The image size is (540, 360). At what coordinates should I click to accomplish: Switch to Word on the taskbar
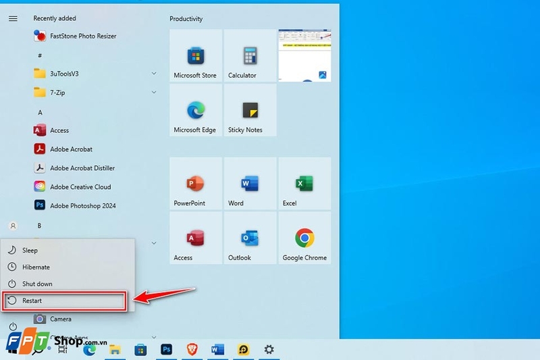217,350
